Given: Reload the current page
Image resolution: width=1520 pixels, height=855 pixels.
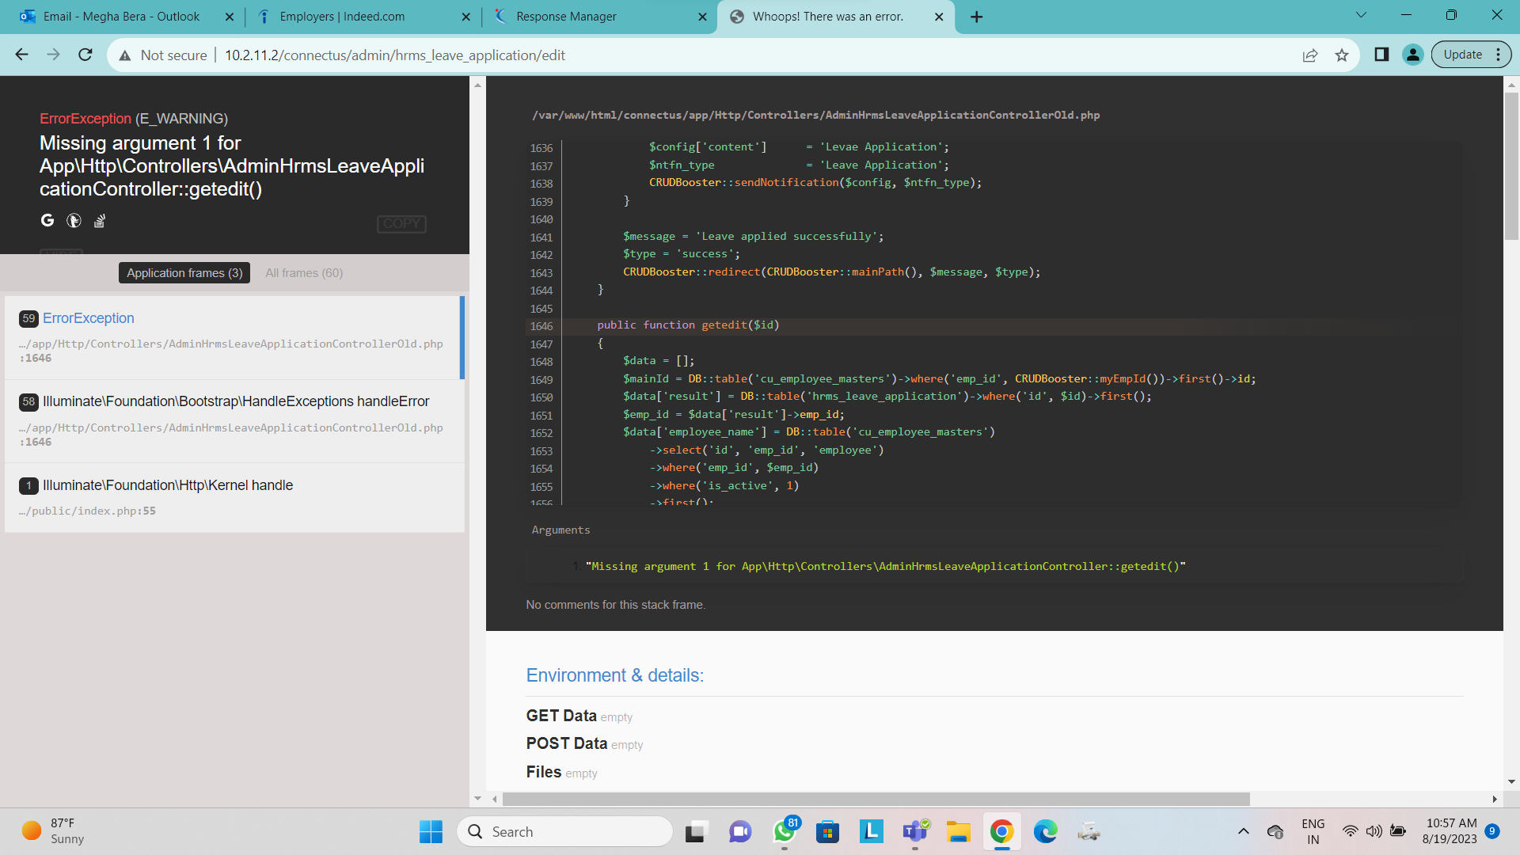Looking at the screenshot, I should [85, 55].
